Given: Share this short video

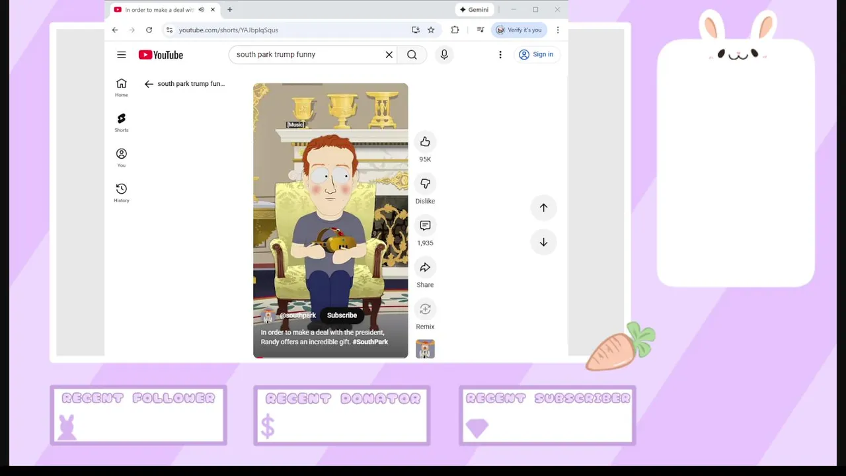Looking at the screenshot, I should click(425, 267).
